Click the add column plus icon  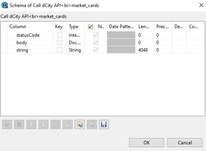tap(7, 124)
